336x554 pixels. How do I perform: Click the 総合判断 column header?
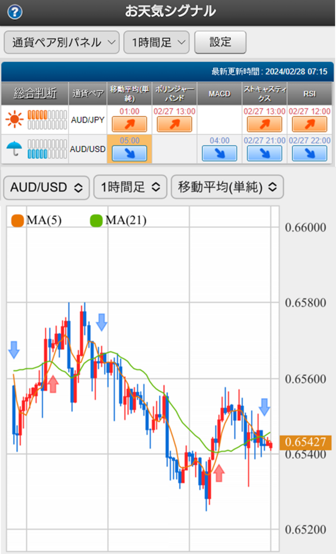tap(35, 94)
